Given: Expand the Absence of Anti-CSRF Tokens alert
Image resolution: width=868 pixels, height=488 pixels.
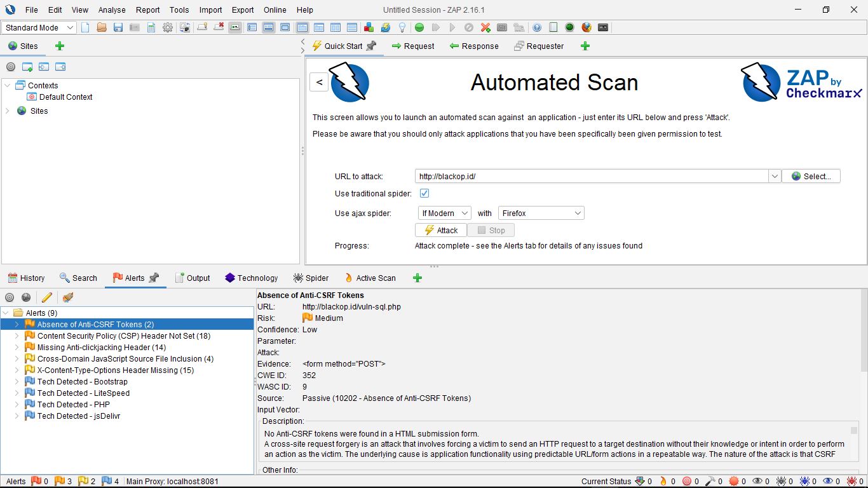Looking at the screenshot, I should pyautogui.click(x=17, y=324).
